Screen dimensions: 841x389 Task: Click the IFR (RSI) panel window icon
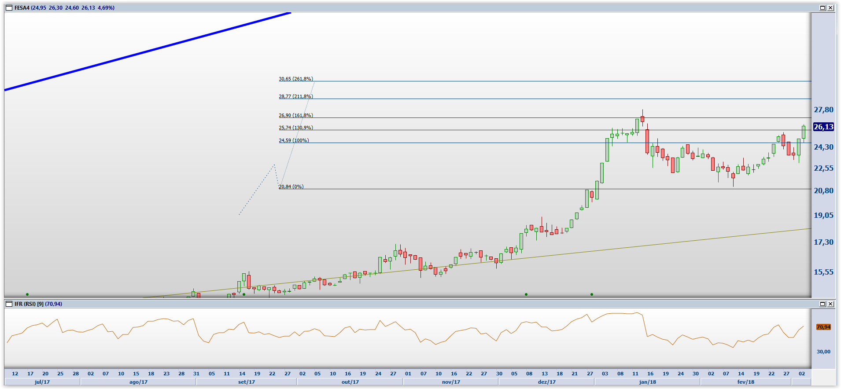click(9, 304)
